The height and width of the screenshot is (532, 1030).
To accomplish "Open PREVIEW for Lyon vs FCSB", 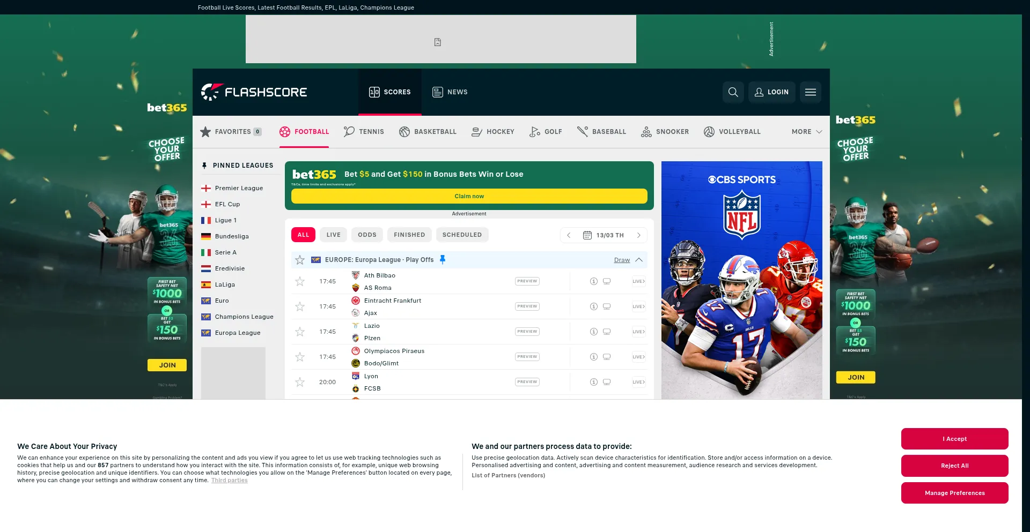I will tap(527, 382).
